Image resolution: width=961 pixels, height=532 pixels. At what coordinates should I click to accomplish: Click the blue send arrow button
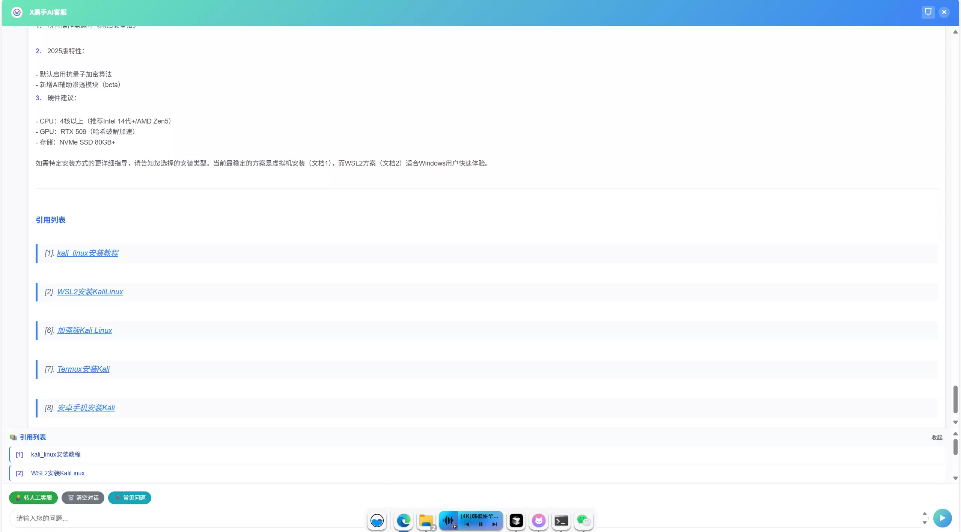coord(942,518)
